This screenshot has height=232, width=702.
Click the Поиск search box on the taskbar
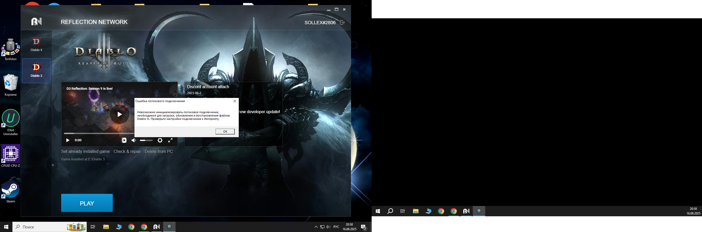(50, 227)
